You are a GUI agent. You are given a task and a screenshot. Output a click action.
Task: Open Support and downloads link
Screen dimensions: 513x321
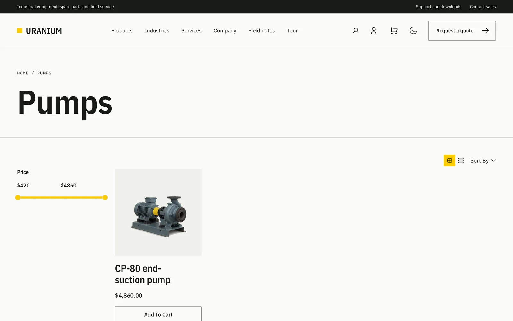[x=439, y=7]
